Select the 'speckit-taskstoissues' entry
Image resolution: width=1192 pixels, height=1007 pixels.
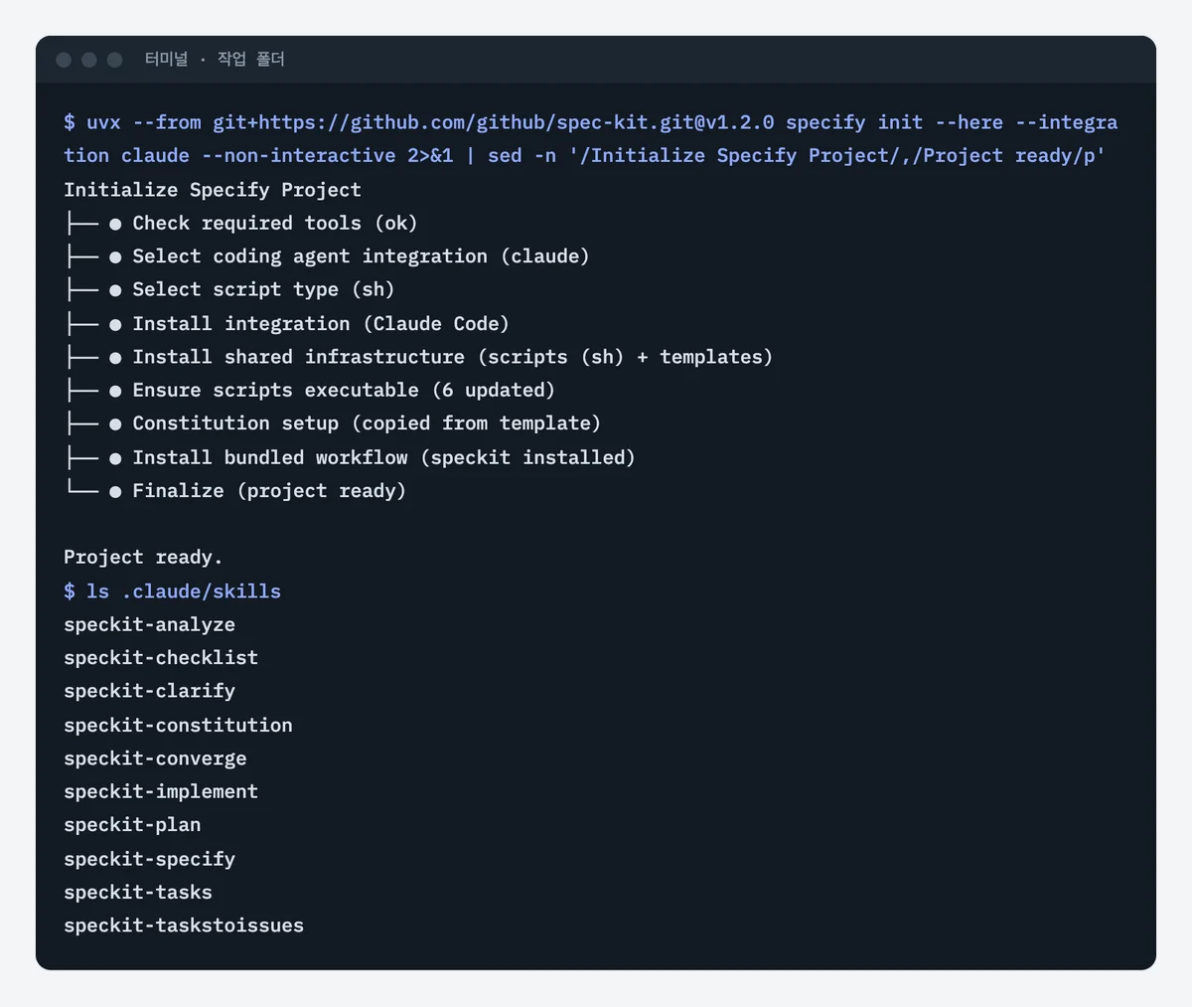(184, 925)
